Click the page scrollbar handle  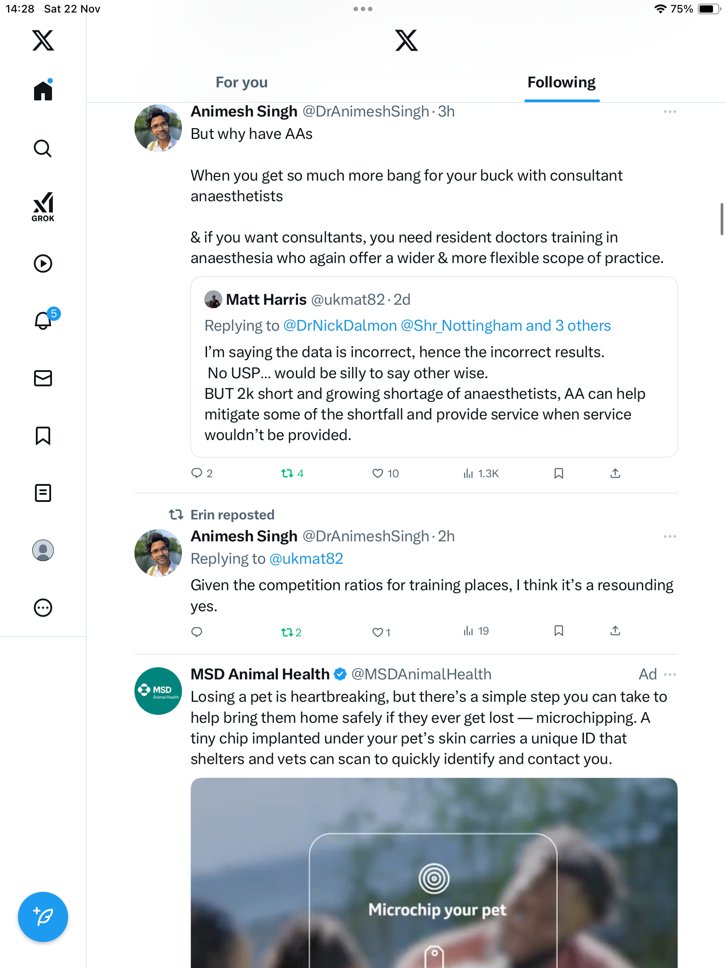722,219
